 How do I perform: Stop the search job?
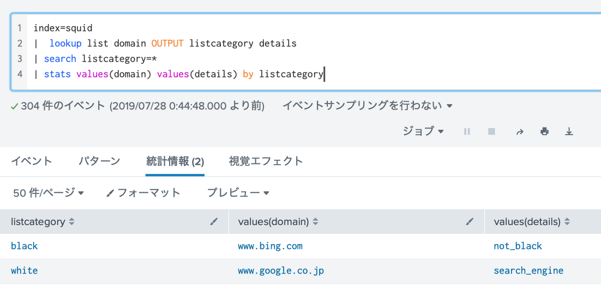(491, 131)
